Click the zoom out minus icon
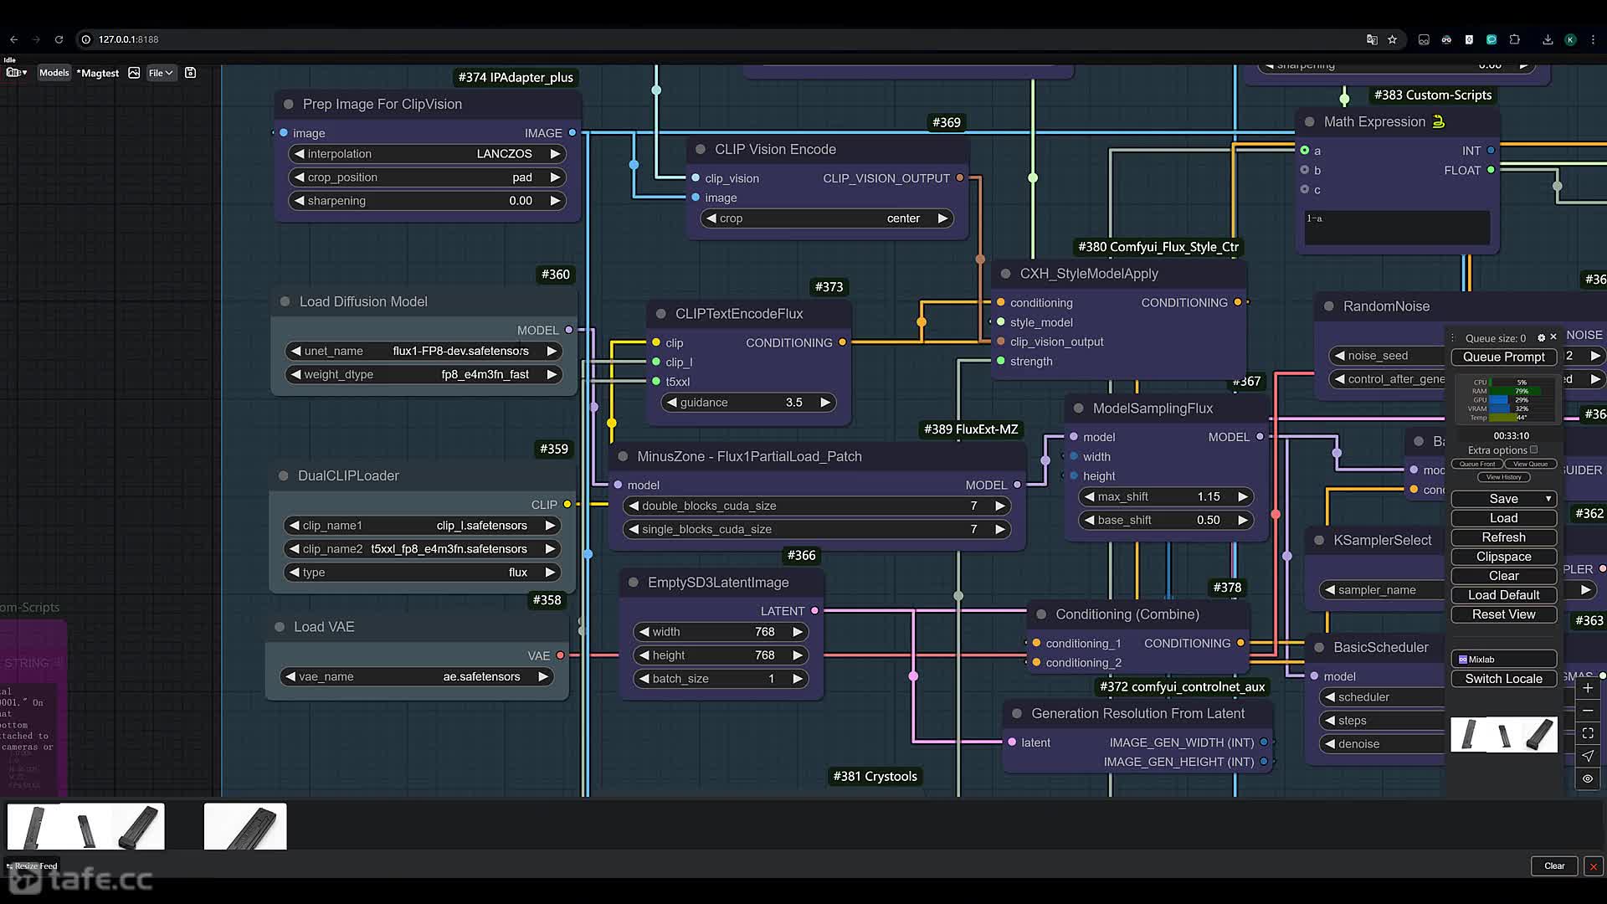This screenshot has height=904, width=1607. 1588,711
